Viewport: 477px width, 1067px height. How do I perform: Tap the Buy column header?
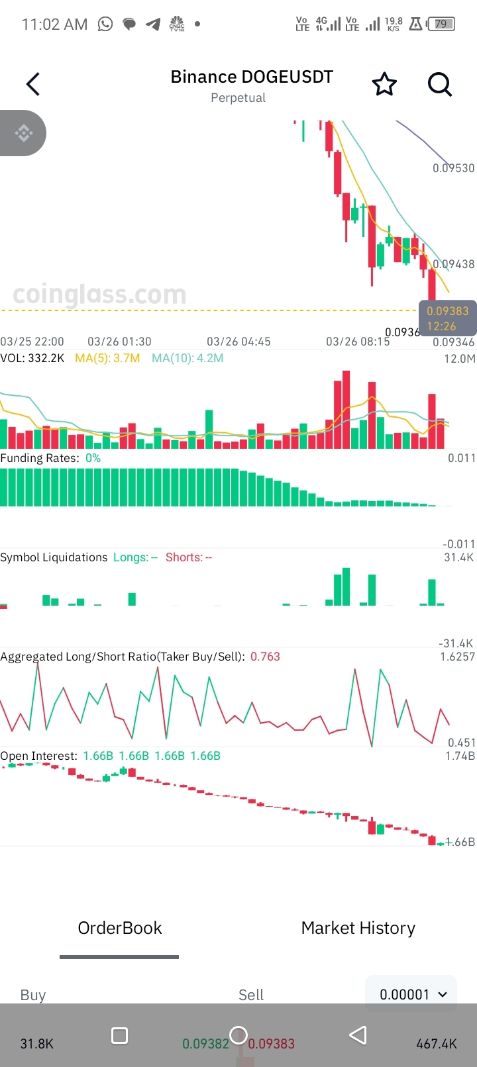coord(33,995)
